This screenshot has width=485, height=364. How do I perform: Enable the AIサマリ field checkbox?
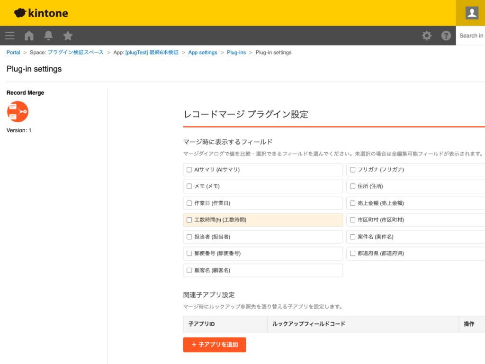coord(189,169)
